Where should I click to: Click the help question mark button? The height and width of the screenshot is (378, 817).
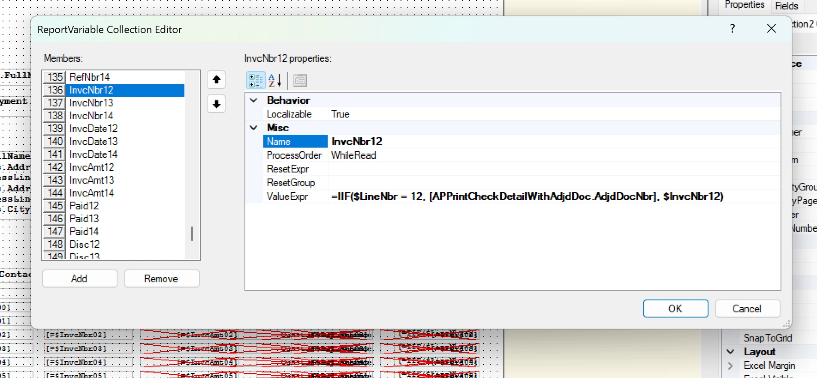[733, 29]
